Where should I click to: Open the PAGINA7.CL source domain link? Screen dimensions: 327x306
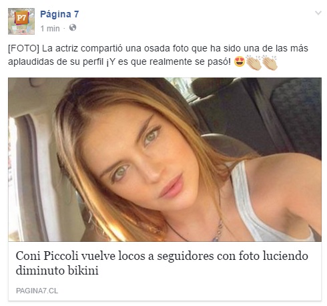pyautogui.click(x=37, y=291)
